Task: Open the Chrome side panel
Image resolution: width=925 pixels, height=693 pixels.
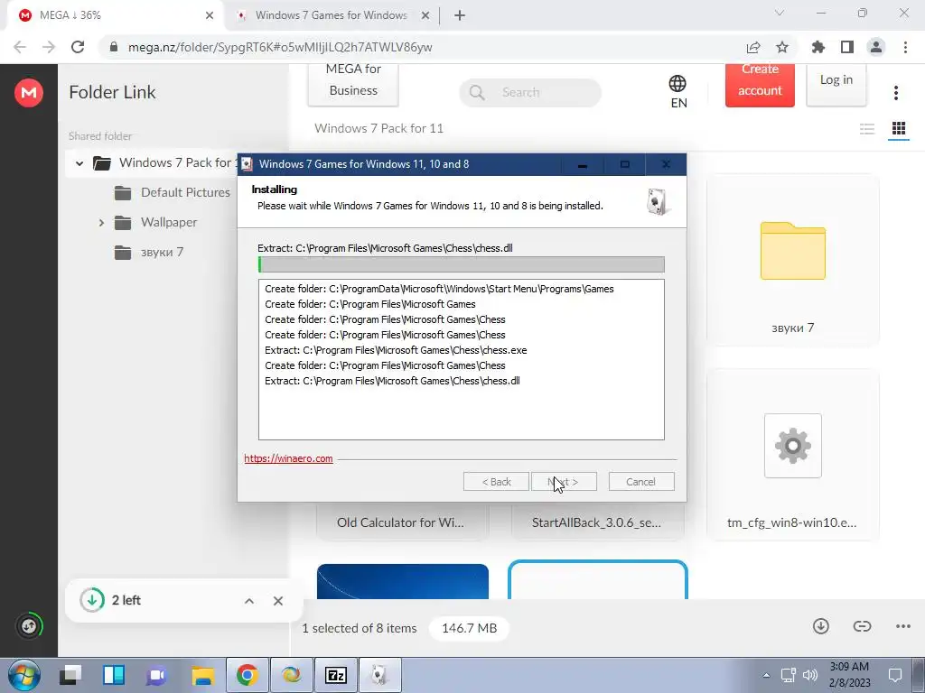Action: click(x=847, y=47)
